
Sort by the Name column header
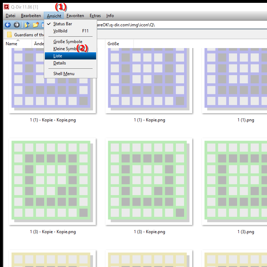coord(18,44)
